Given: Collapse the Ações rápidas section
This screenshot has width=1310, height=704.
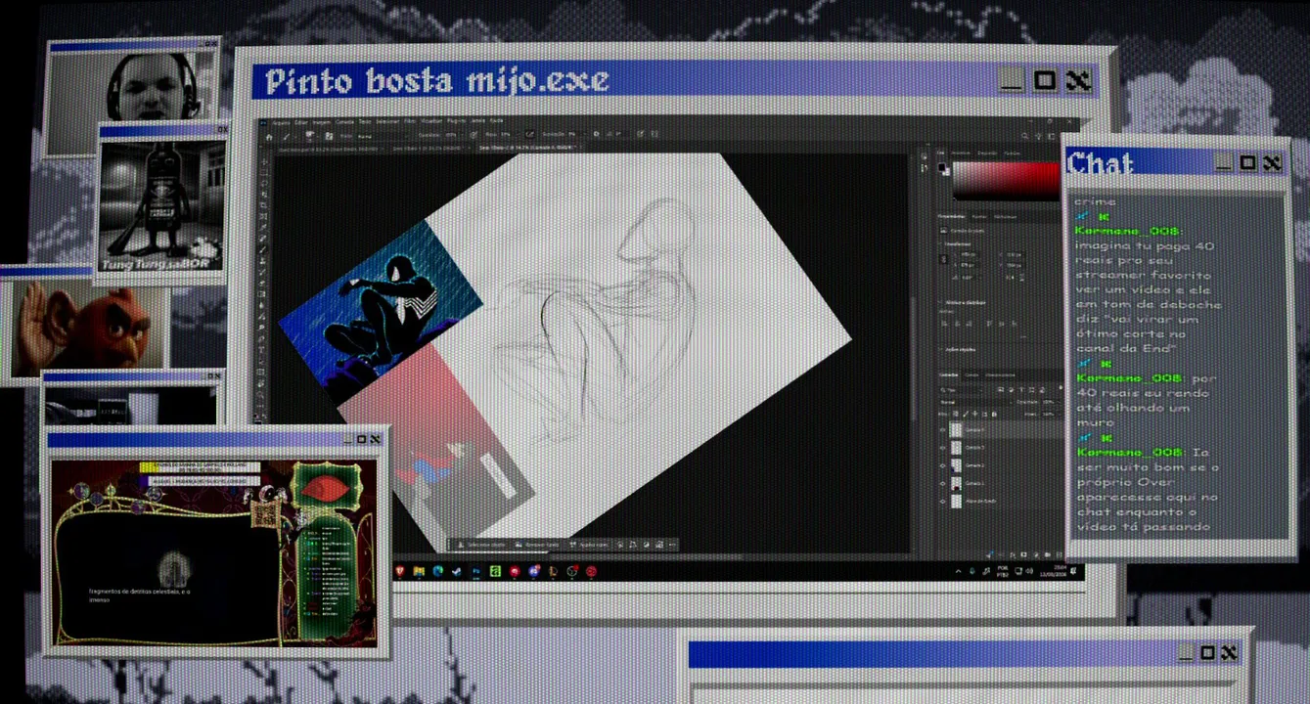Looking at the screenshot, I should 941,347.
